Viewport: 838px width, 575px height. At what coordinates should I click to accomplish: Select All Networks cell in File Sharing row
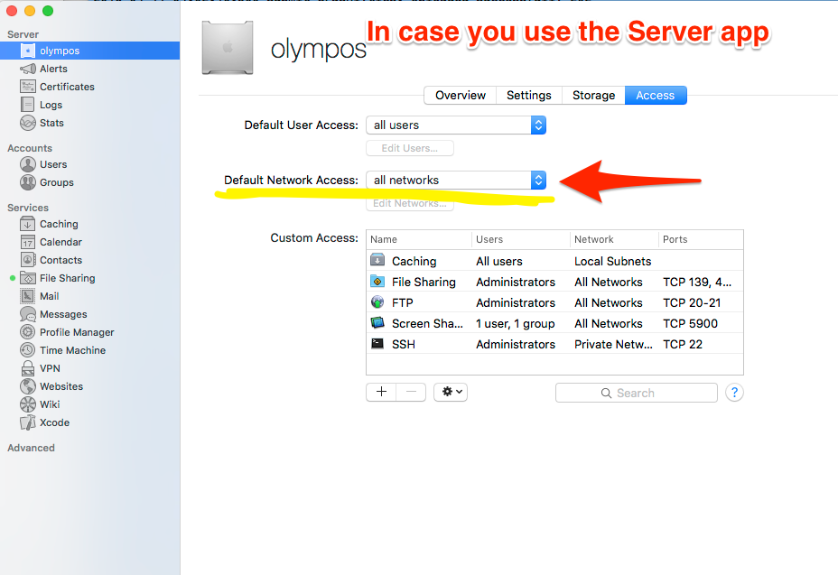[609, 283]
